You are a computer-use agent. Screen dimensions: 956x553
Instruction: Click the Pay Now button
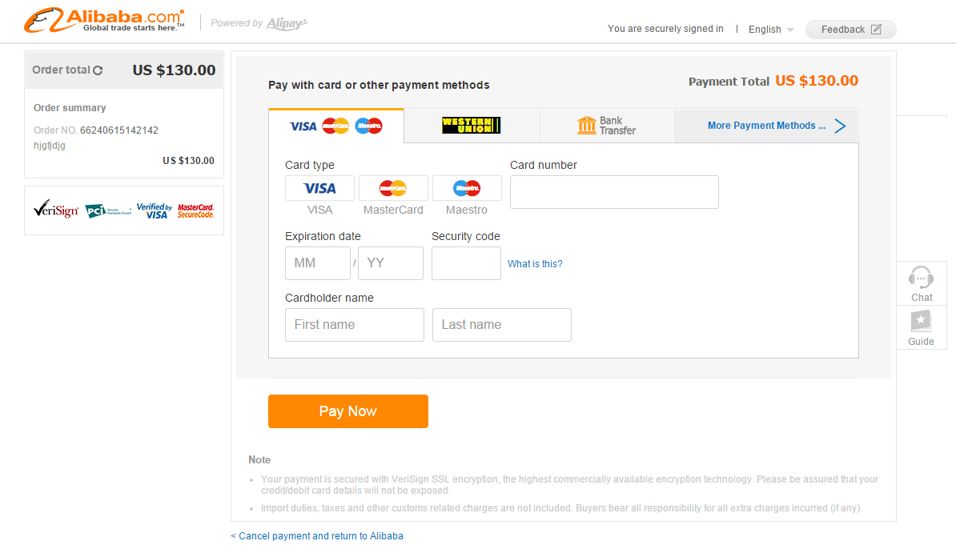(x=348, y=411)
